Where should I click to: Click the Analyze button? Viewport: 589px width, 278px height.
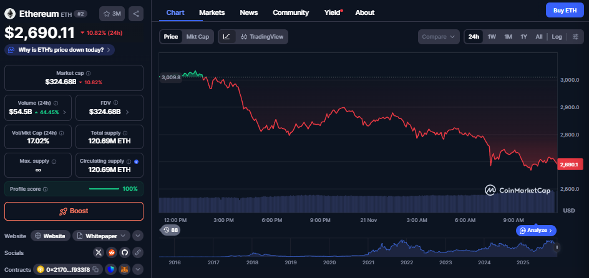536,231
